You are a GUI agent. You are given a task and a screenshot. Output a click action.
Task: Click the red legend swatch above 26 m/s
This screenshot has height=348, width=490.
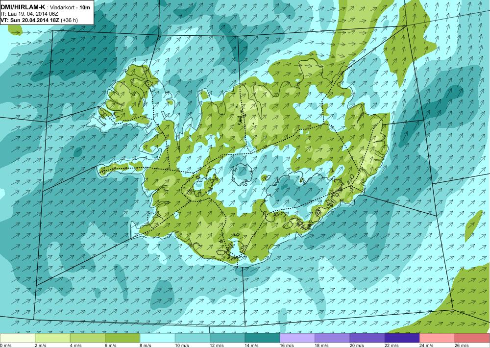472,338
